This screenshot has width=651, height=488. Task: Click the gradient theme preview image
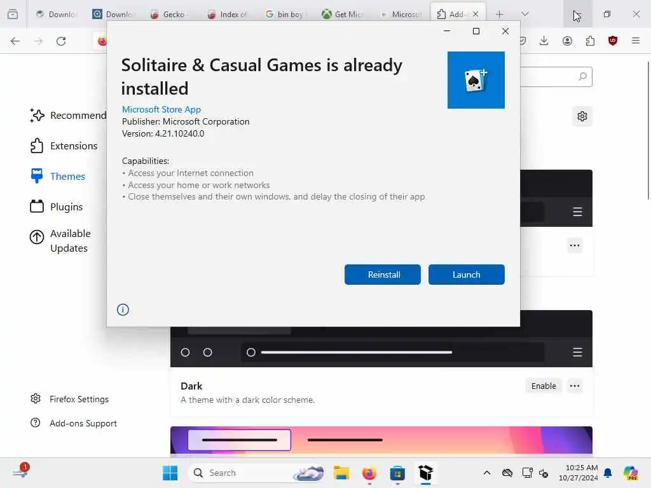[x=381, y=440]
